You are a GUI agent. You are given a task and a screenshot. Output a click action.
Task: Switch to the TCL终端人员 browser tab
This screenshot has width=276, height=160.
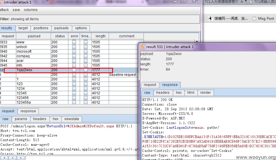[x=263, y=2]
